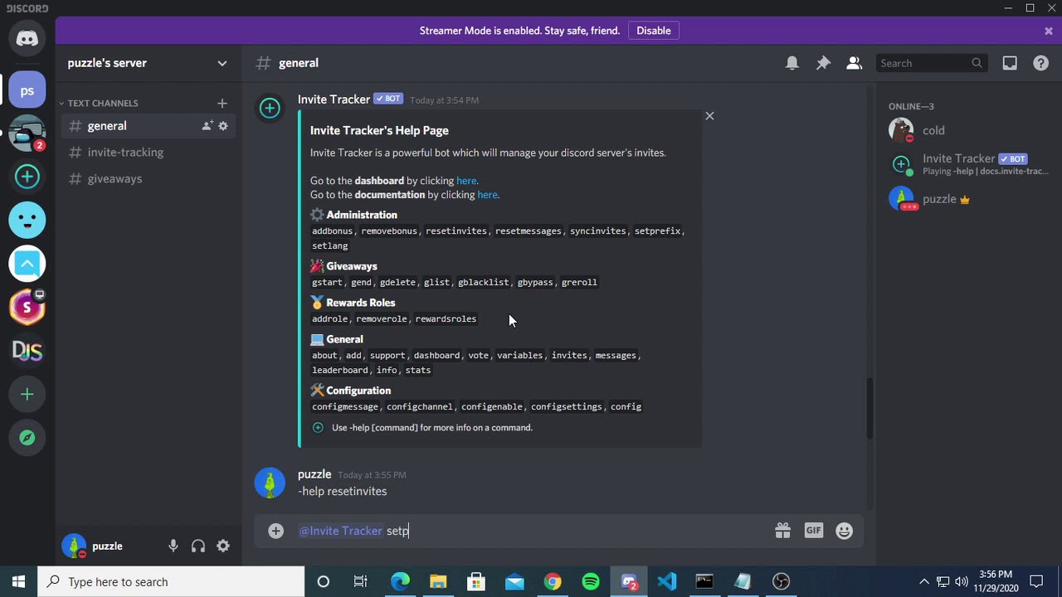Select member cold in online list
Image resolution: width=1062 pixels, height=597 pixels.
(967, 130)
